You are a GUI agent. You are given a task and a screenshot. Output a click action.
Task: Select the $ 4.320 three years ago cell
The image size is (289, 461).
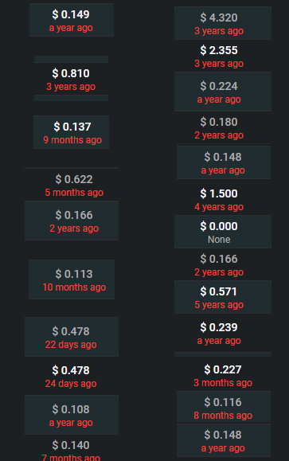point(223,23)
